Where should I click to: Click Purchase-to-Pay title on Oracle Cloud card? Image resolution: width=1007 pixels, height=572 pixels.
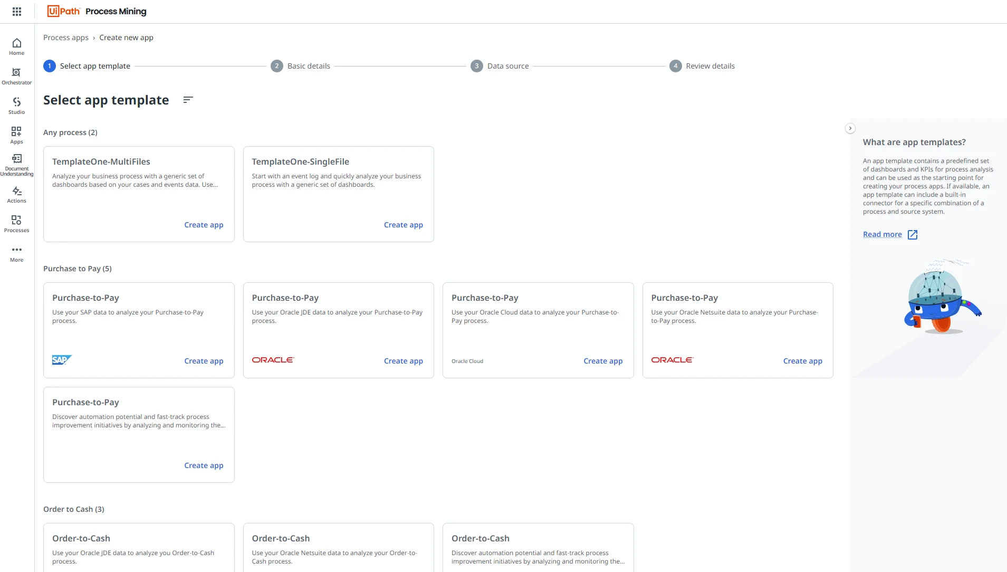(485, 298)
